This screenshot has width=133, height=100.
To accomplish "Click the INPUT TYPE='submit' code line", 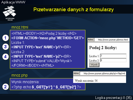I will [42, 61].
